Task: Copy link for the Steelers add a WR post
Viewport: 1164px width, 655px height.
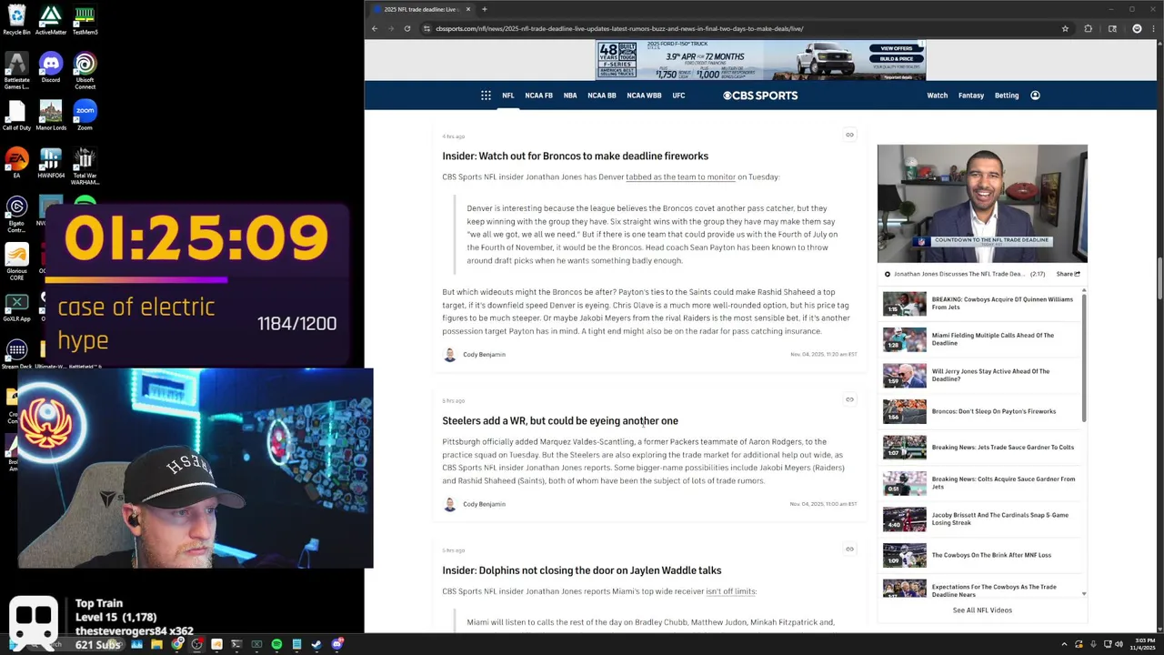Action: [849, 399]
